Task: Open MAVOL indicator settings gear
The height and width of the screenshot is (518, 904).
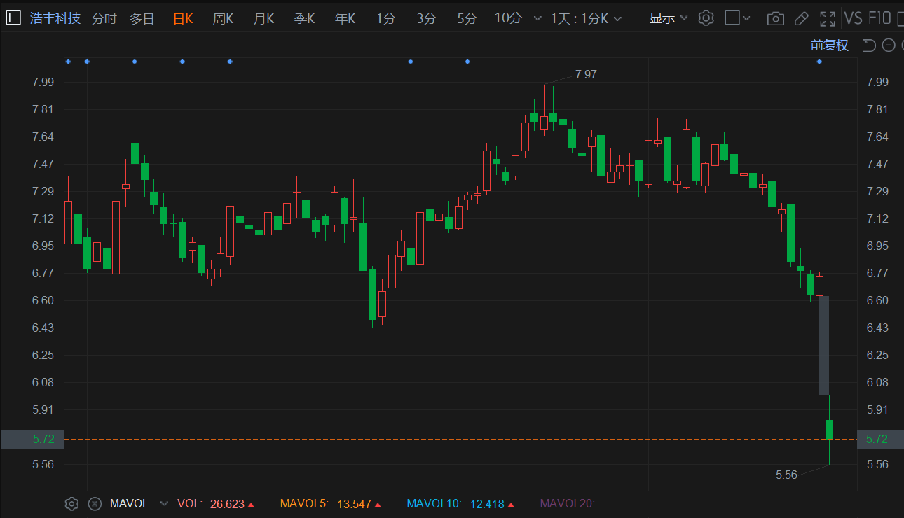Action: point(71,503)
